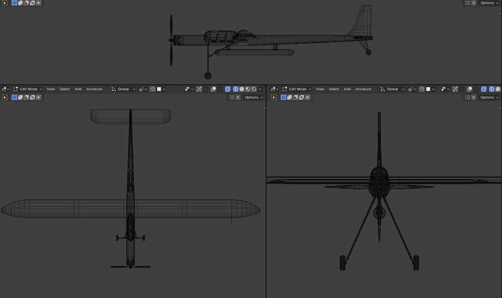Toggle X-ray in bottom-right viewport
Screen dimensions: 502x298
pyautogui.click(x=484, y=89)
